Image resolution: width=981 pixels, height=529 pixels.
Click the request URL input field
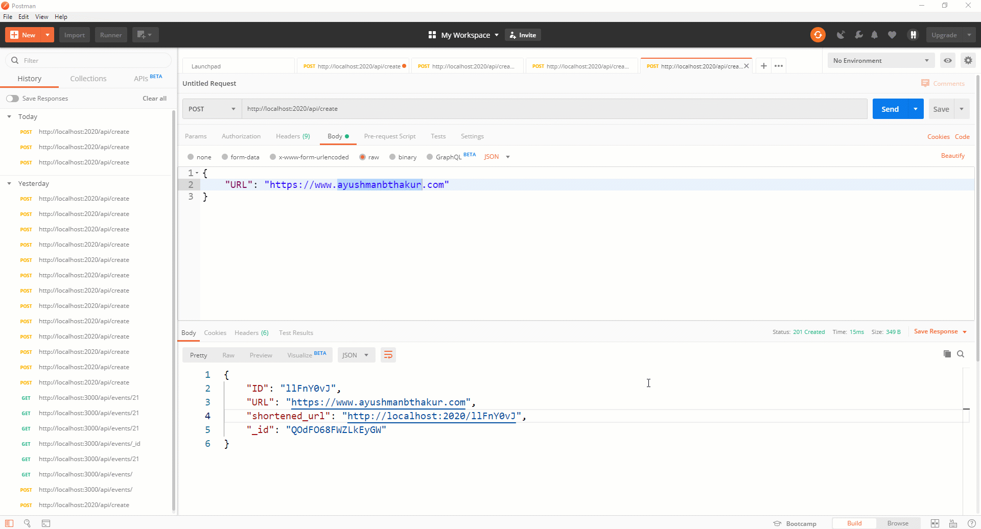554,109
